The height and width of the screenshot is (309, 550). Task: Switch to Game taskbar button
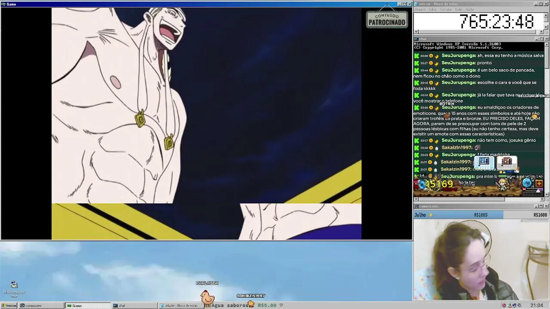coord(88,306)
